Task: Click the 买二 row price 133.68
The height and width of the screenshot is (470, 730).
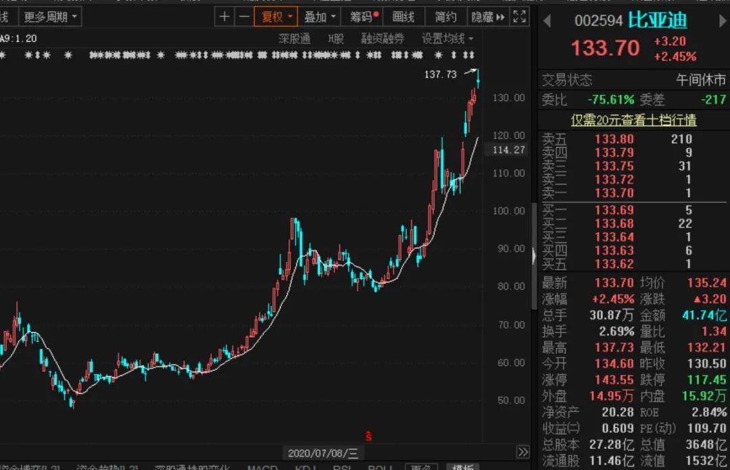Action: point(614,224)
